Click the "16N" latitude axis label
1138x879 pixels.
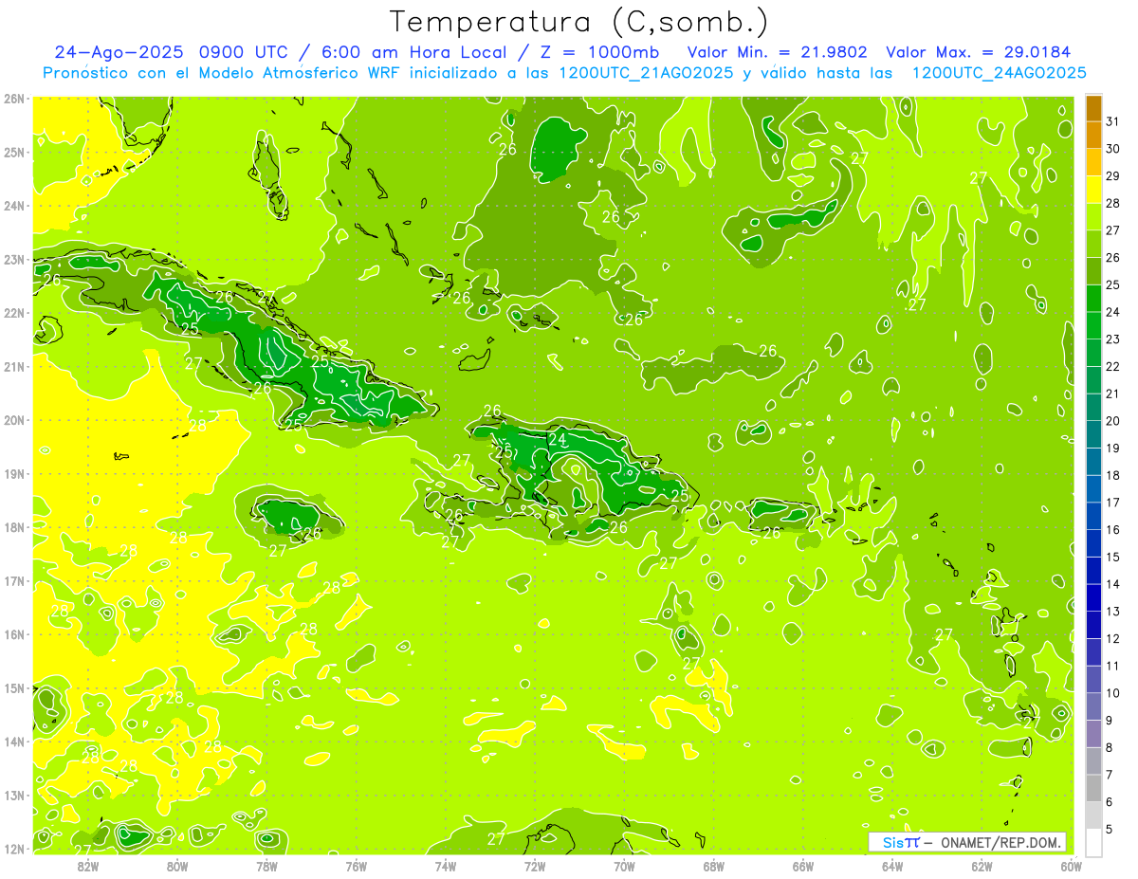13,634
